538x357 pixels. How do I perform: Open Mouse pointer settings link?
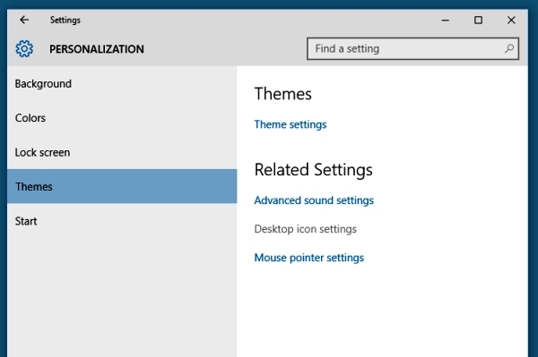(308, 258)
